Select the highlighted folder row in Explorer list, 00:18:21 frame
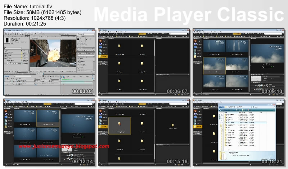This screenshot has width=288, height=169. pos(246,122)
